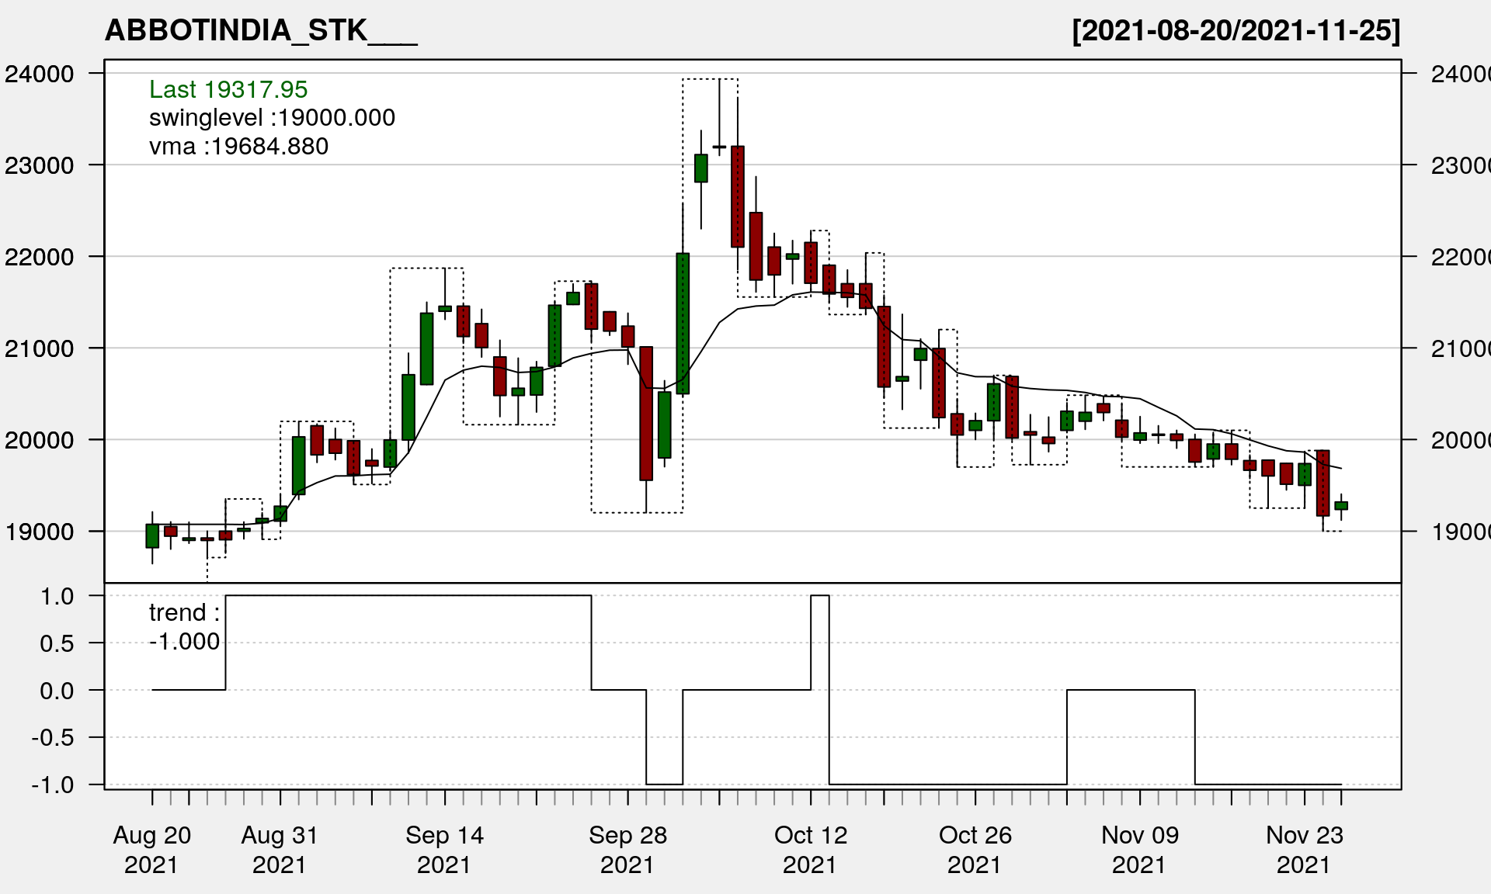This screenshot has height=894, width=1491.
Task: Click the 19000 left price axis label
Action: pyautogui.click(x=40, y=532)
